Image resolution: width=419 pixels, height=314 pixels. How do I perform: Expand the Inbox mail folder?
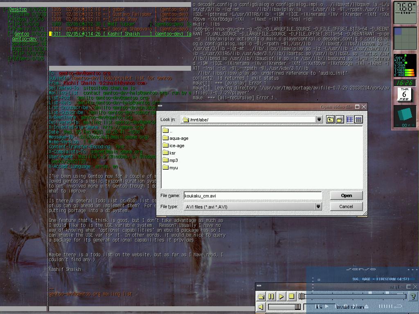click(x=11, y=19)
